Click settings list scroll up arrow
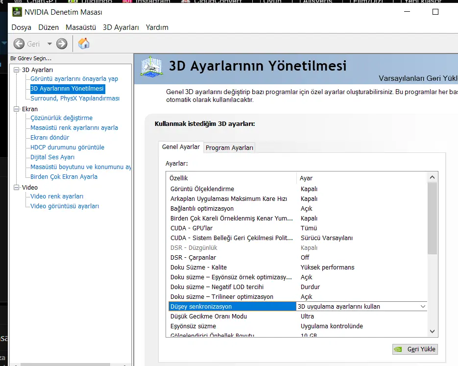The width and height of the screenshot is (458, 366). click(433, 177)
